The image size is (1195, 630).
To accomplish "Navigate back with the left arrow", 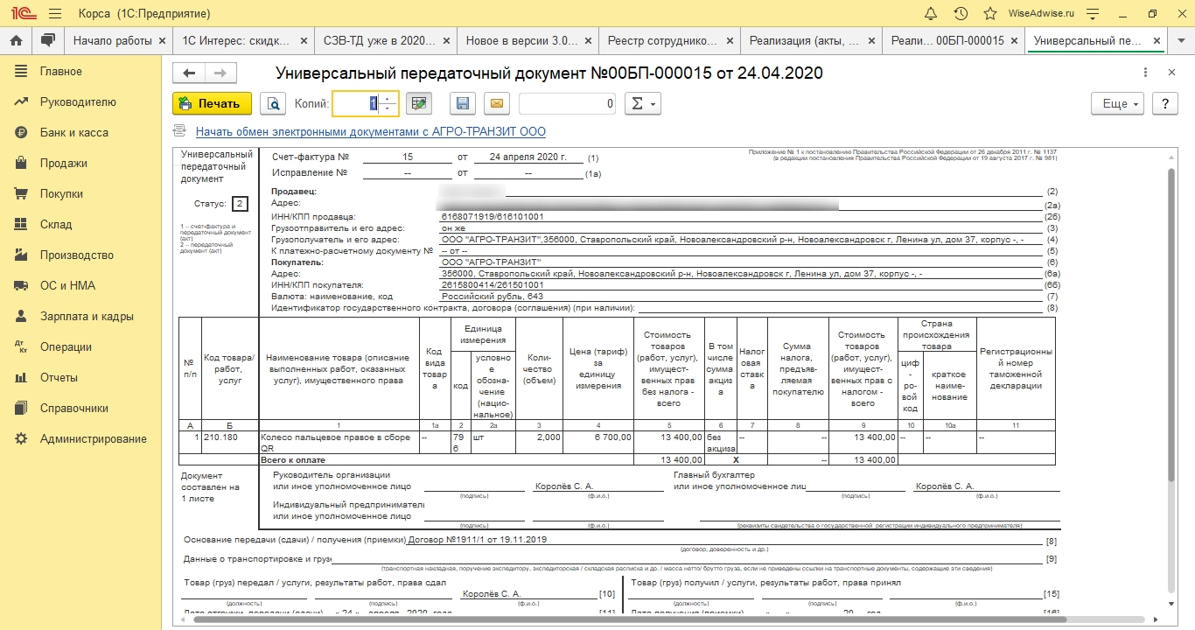I will (x=189, y=73).
